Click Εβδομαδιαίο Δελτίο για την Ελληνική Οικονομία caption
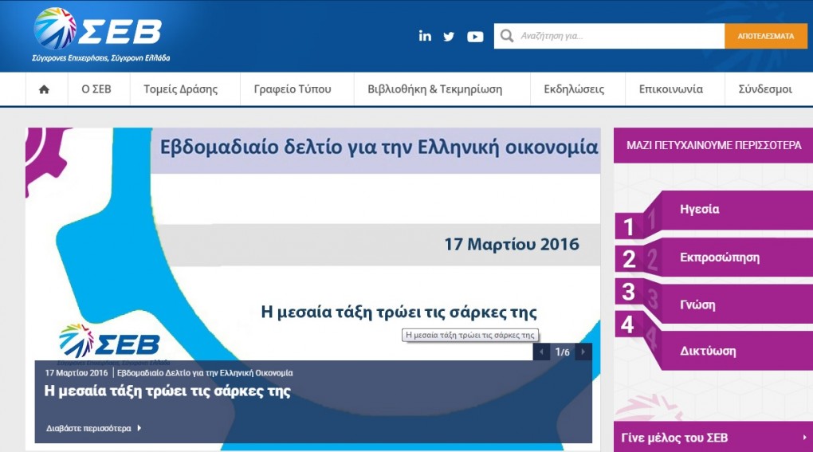Viewport: 813px width, 452px height. pos(205,373)
